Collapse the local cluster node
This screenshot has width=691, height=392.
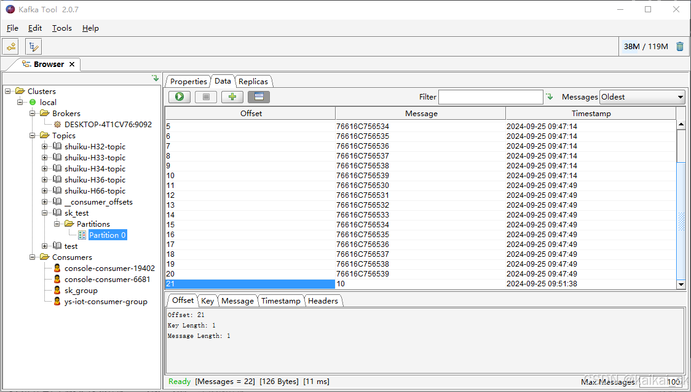click(x=20, y=102)
